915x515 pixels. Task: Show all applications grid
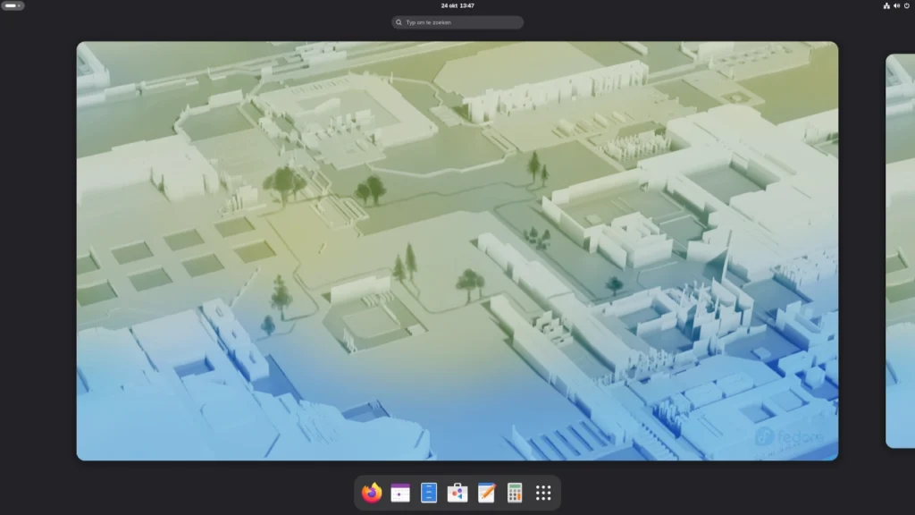(x=543, y=493)
